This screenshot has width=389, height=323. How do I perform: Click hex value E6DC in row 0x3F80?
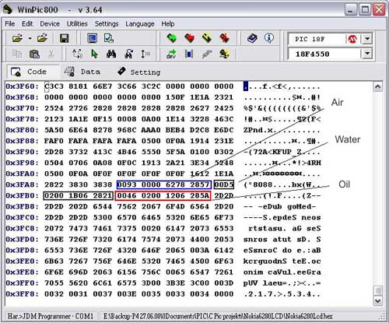pos(224,130)
